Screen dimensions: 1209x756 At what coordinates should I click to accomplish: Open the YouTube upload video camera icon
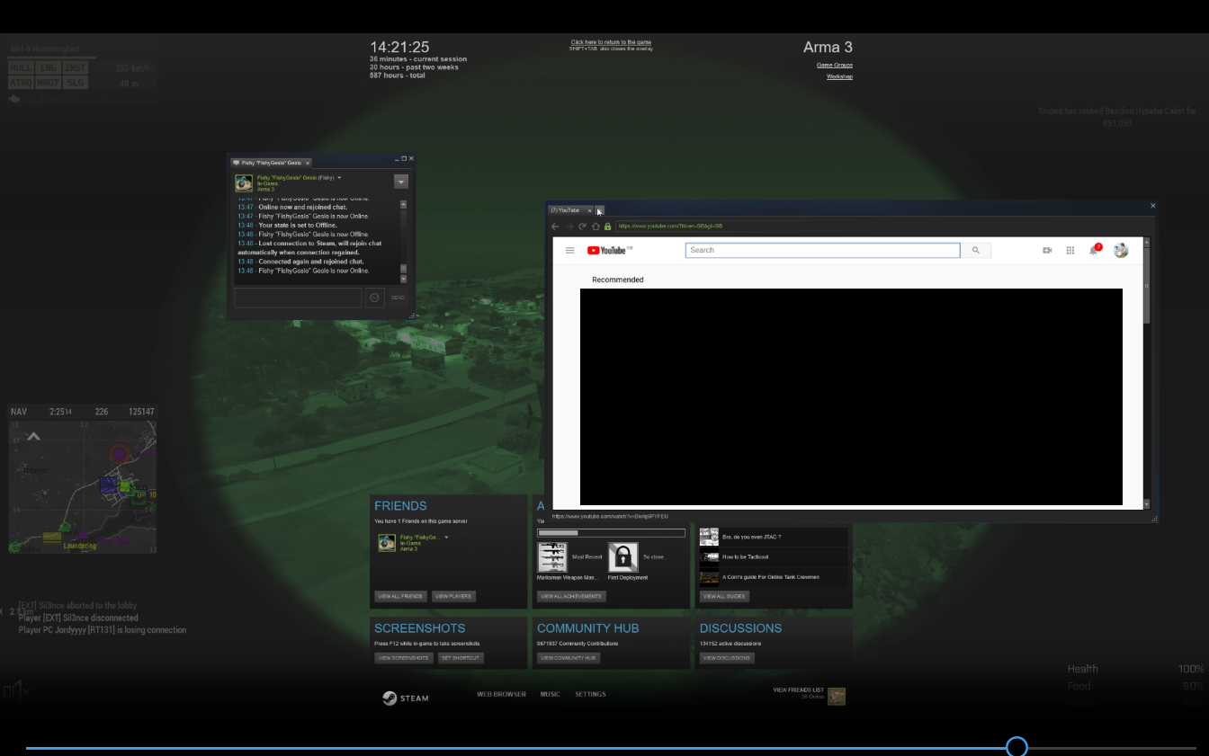click(1047, 250)
